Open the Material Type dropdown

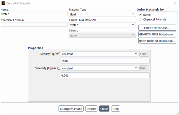(102, 14)
